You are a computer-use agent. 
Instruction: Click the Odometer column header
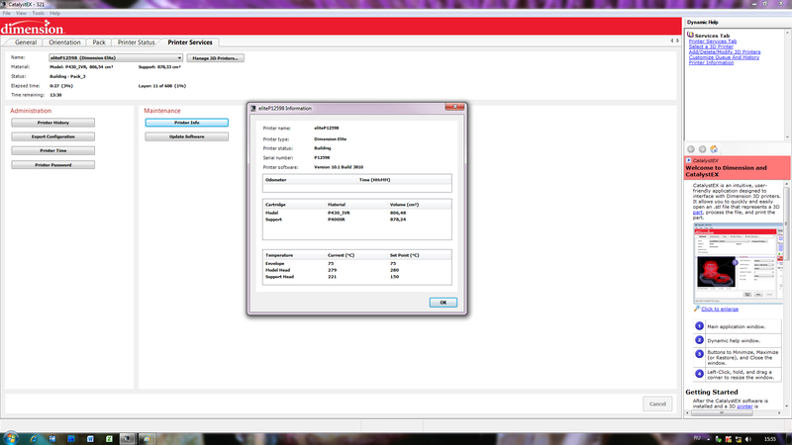click(276, 180)
